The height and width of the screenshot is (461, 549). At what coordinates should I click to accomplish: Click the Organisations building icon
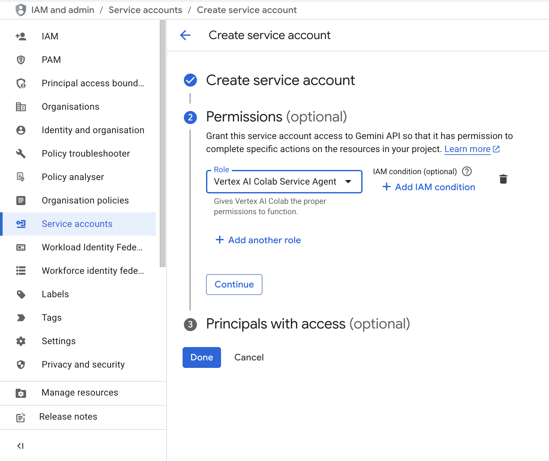[x=21, y=107]
